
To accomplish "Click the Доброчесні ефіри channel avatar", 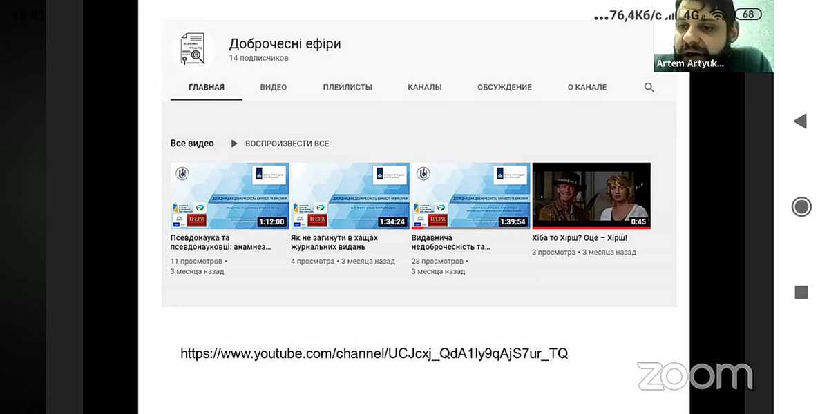I will pos(192,50).
